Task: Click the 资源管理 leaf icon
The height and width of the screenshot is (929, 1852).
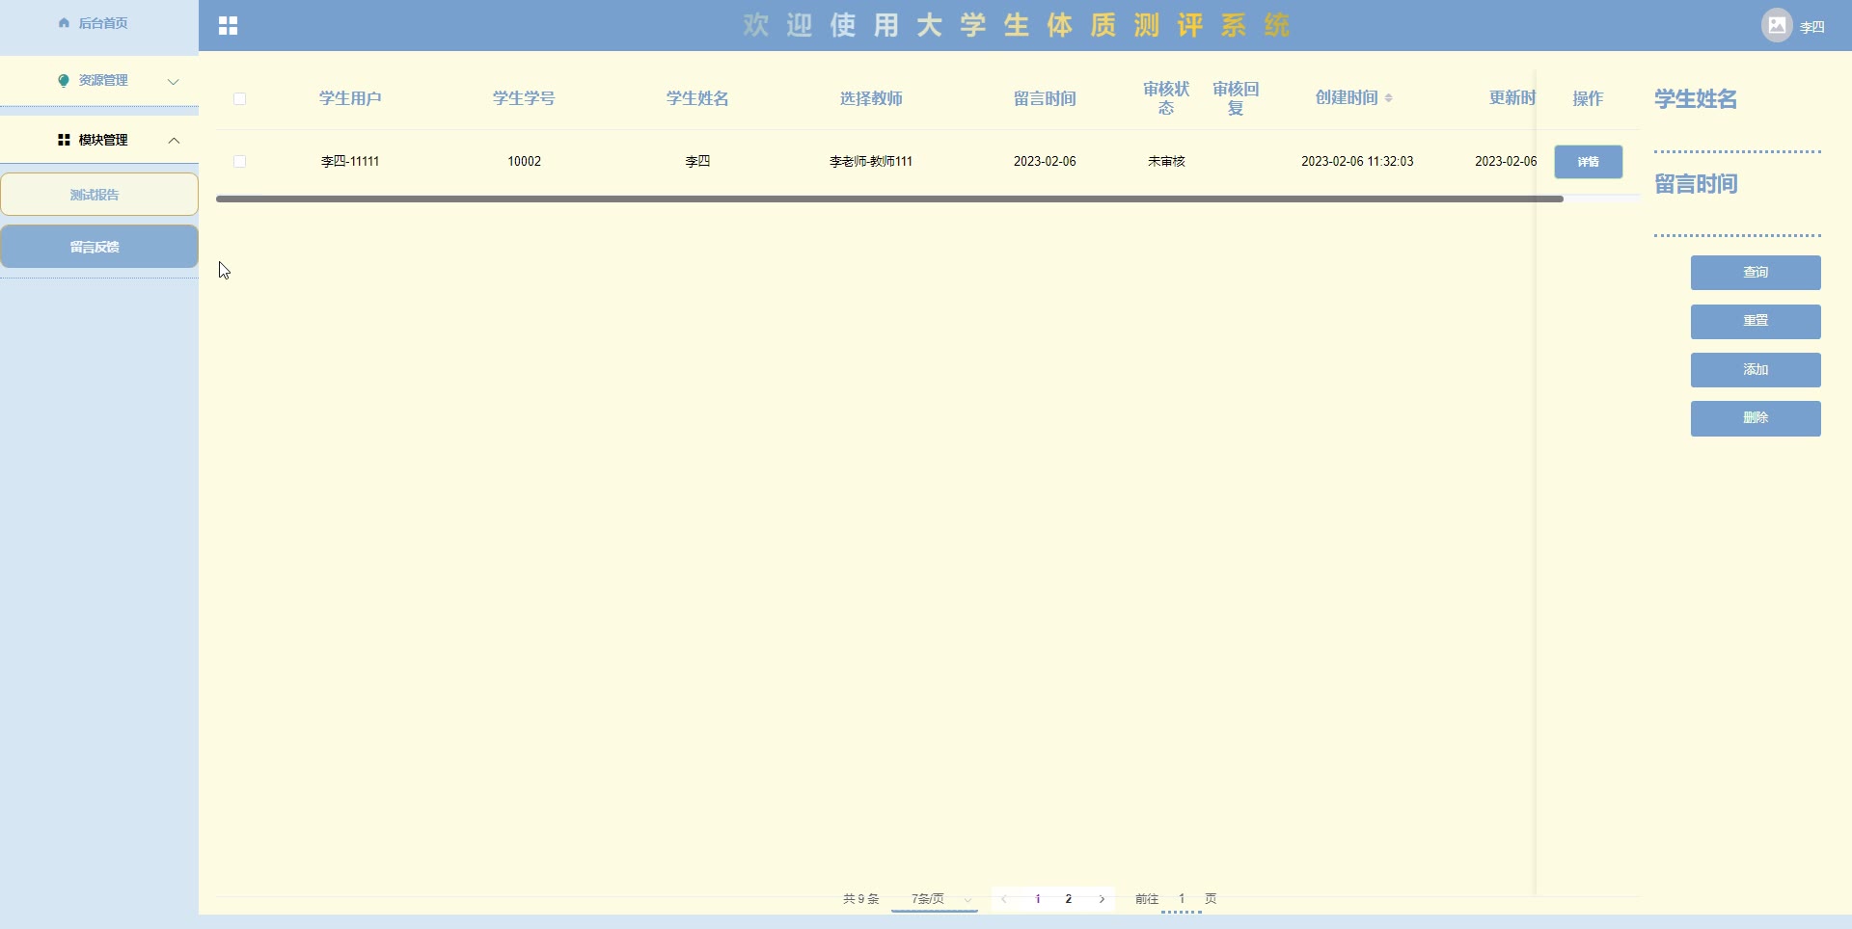Action: (x=64, y=81)
